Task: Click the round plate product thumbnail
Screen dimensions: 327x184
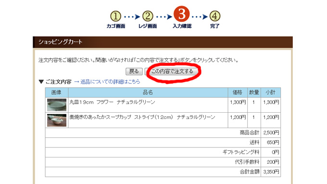Action: [57, 105]
